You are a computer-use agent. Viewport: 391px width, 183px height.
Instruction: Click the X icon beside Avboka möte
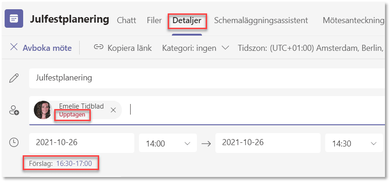point(14,47)
